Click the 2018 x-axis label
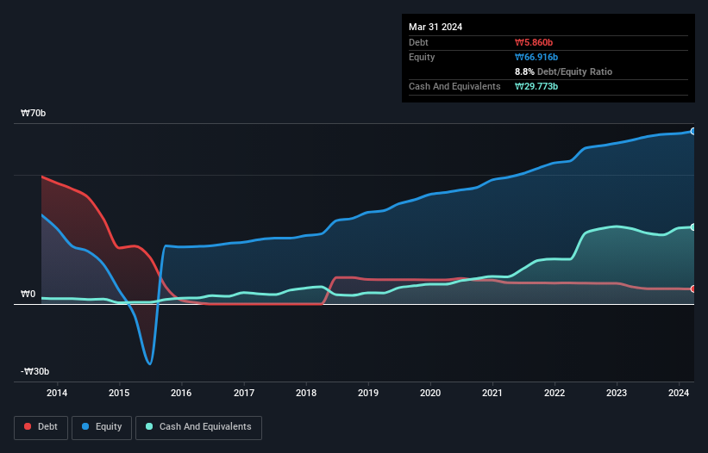 click(306, 393)
